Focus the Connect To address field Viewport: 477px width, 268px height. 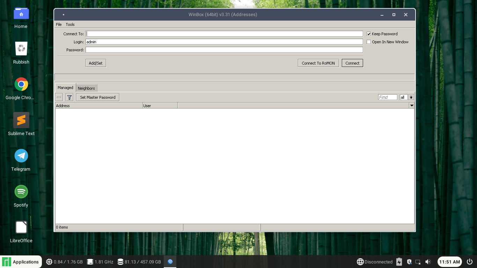click(x=224, y=34)
